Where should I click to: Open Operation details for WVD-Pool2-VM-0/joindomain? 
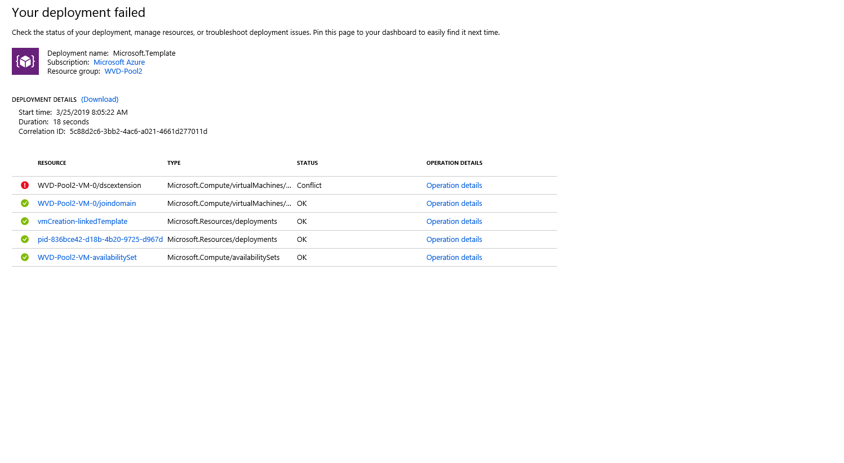[x=454, y=203]
